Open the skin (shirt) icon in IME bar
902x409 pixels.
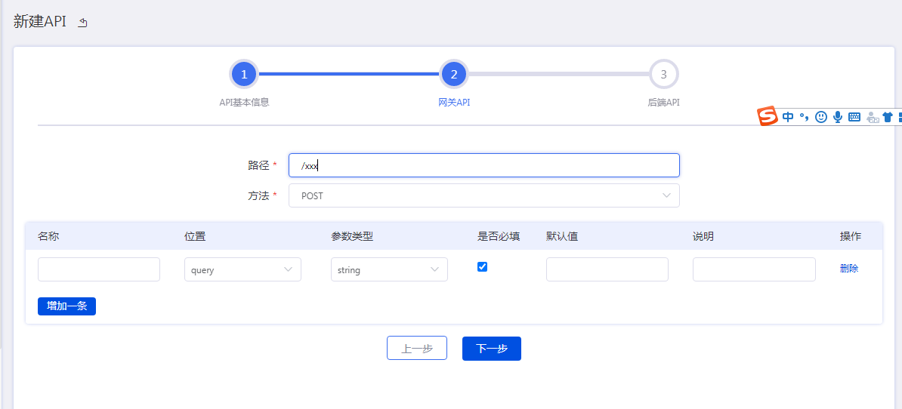point(888,117)
